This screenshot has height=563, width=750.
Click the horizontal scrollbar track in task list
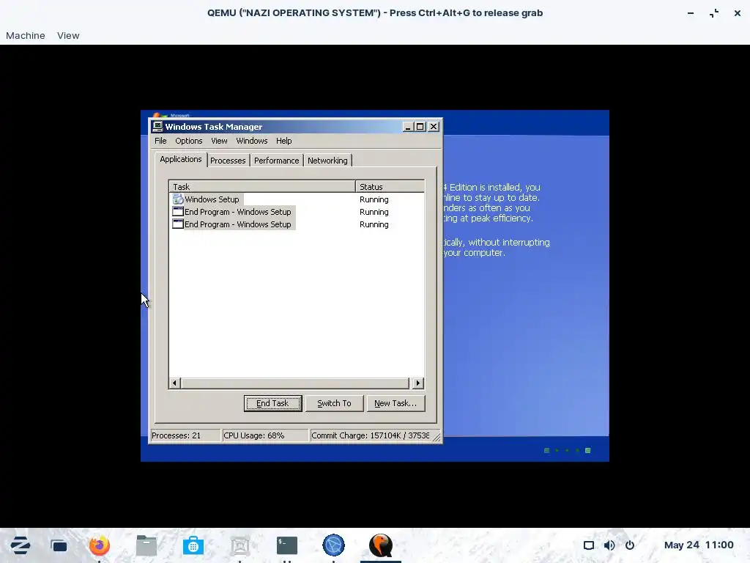click(294, 383)
